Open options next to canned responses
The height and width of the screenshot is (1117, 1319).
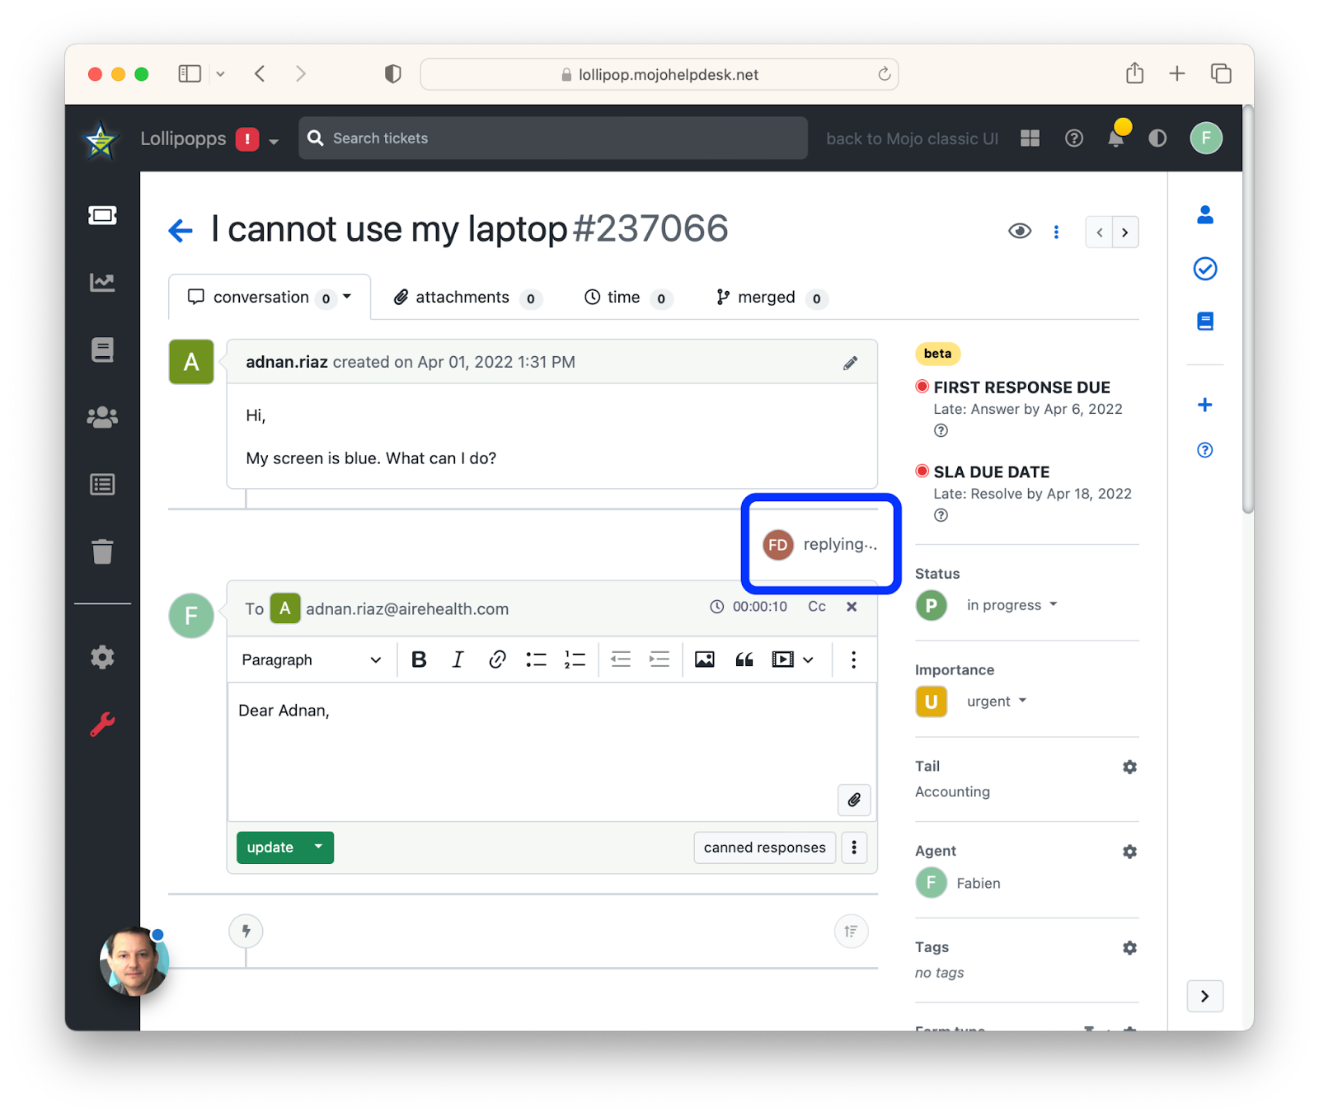pos(854,847)
